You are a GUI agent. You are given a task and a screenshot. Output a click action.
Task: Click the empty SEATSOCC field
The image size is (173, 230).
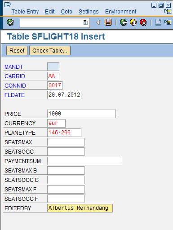66,151
